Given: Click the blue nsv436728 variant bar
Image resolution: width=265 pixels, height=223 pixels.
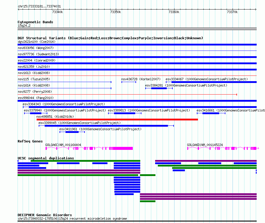Looking at the screenshot, I should coord(129,82).
